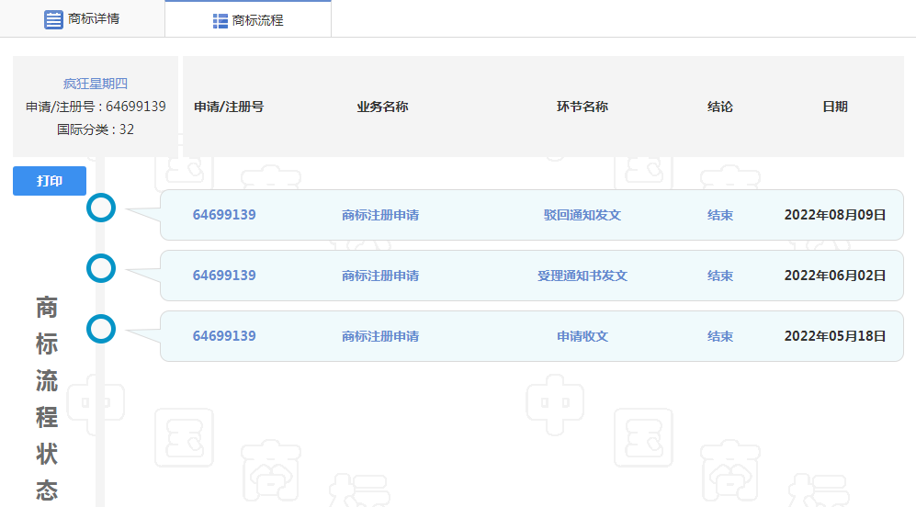
Task: Click the 申请收文 step name
Action: coord(582,336)
